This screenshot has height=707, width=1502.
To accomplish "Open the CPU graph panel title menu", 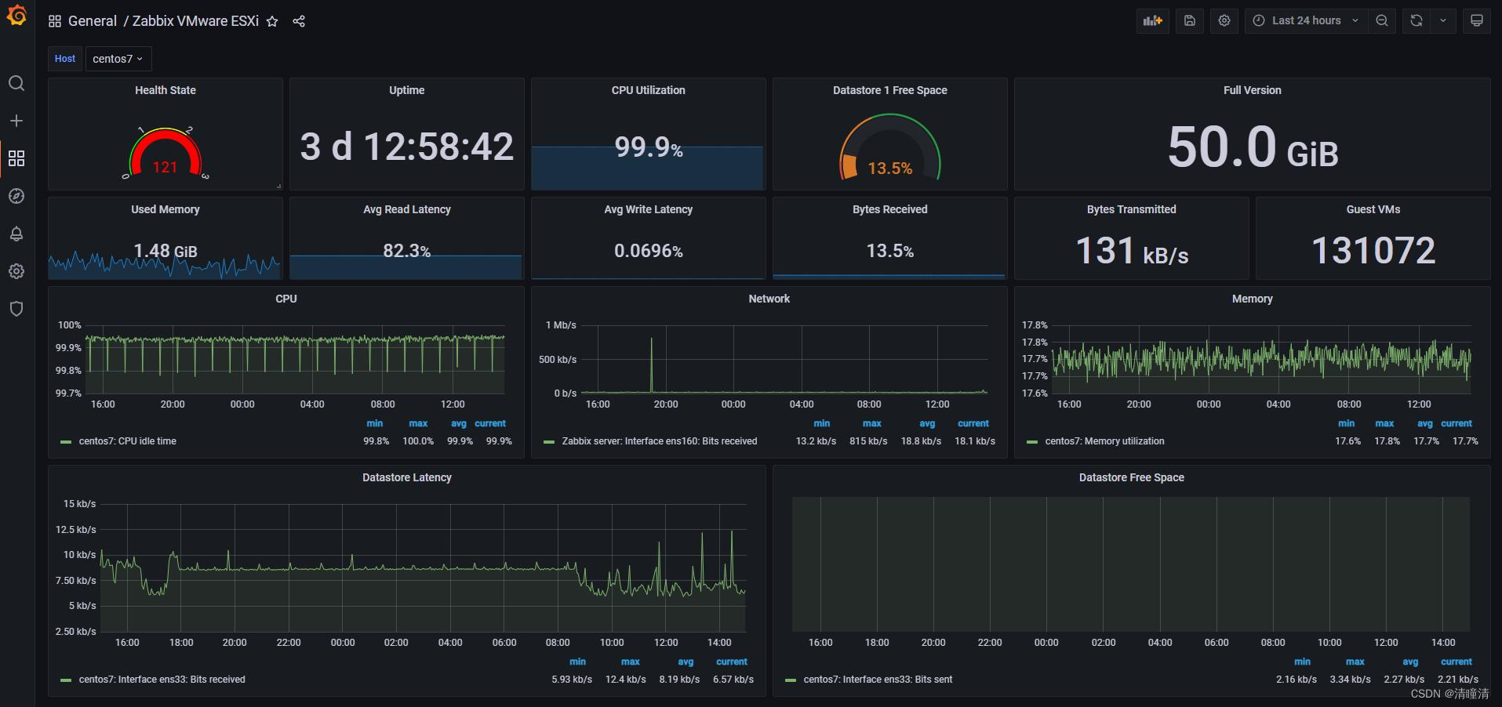I will [x=286, y=299].
